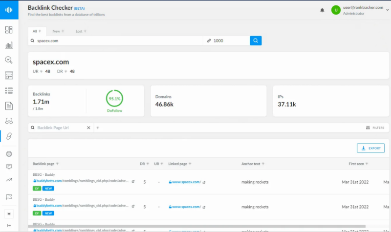Open the dashboard grid icon in sidebar
391x232 pixels.
coord(9,30)
